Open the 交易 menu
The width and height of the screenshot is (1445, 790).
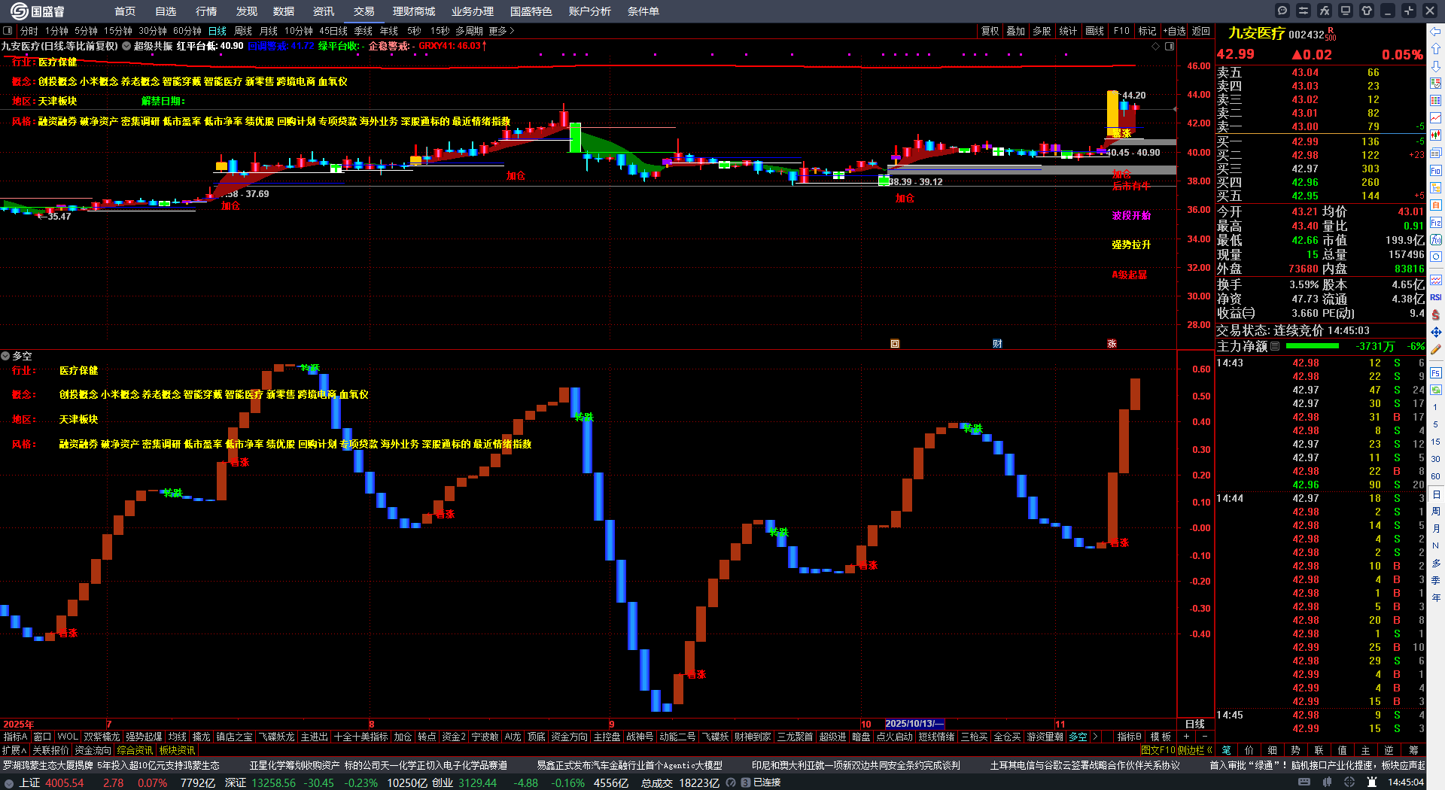point(364,11)
